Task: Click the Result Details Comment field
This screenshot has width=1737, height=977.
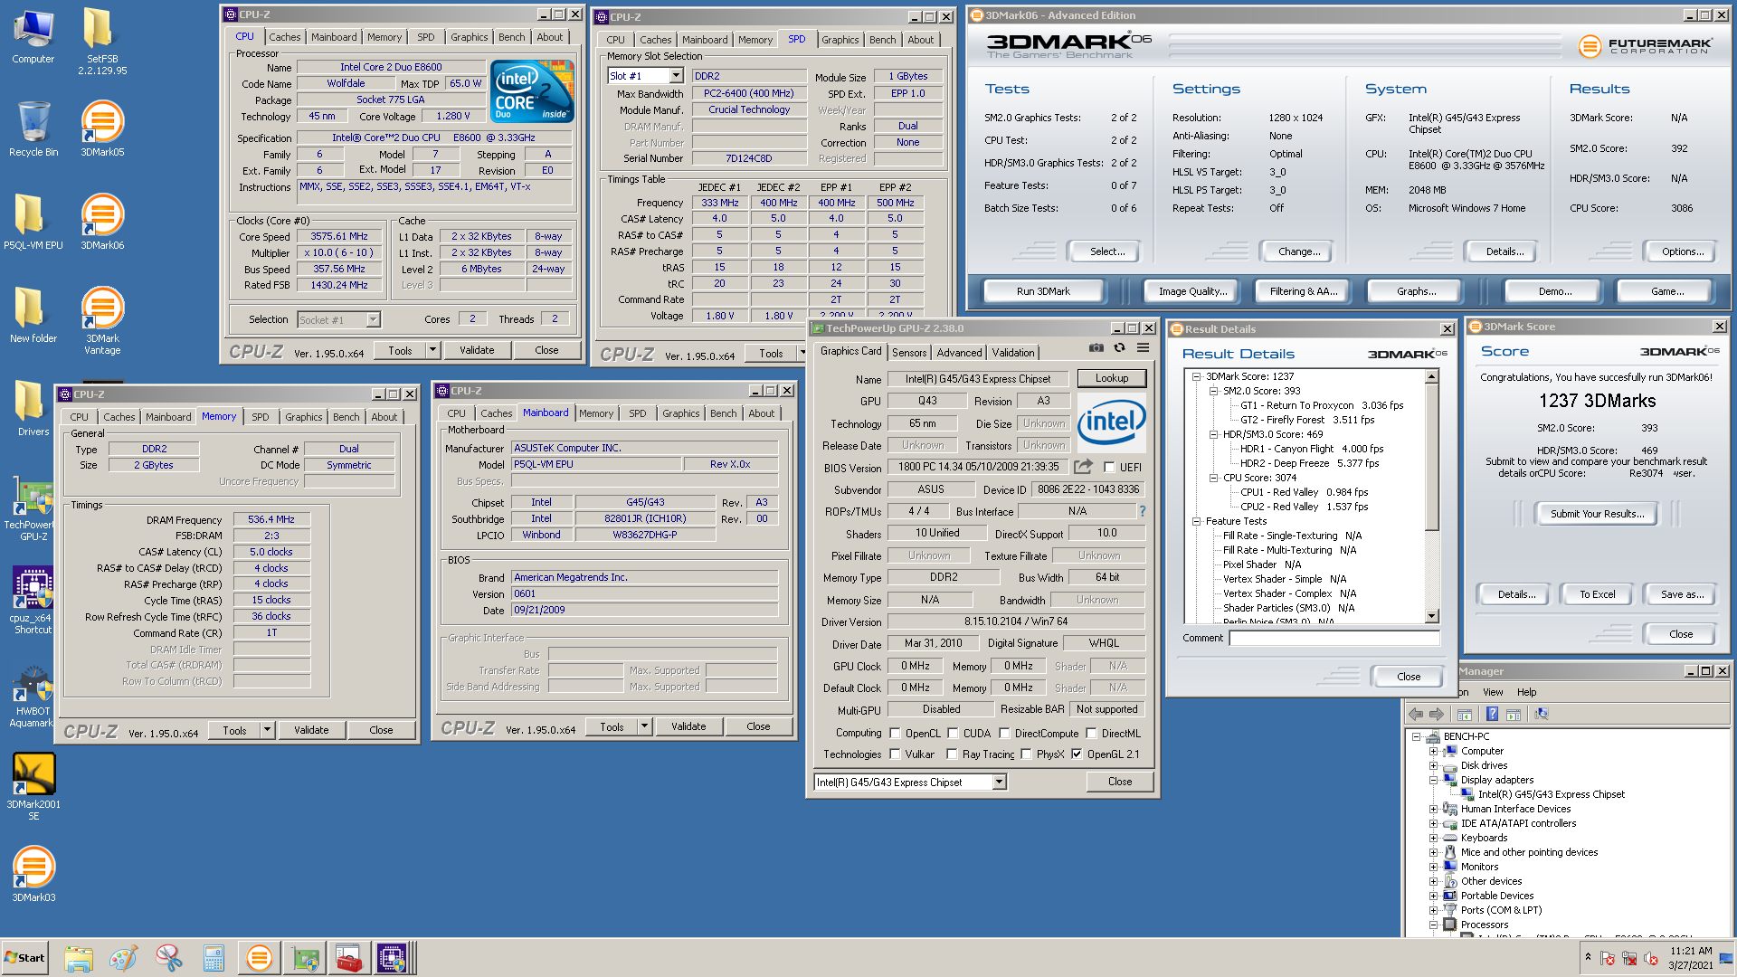Action: pyautogui.click(x=1334, y=638)
